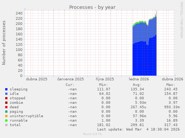185x138 pixels.
Task: Click x-axis label 'října 2025'
Action: [105, 79]
